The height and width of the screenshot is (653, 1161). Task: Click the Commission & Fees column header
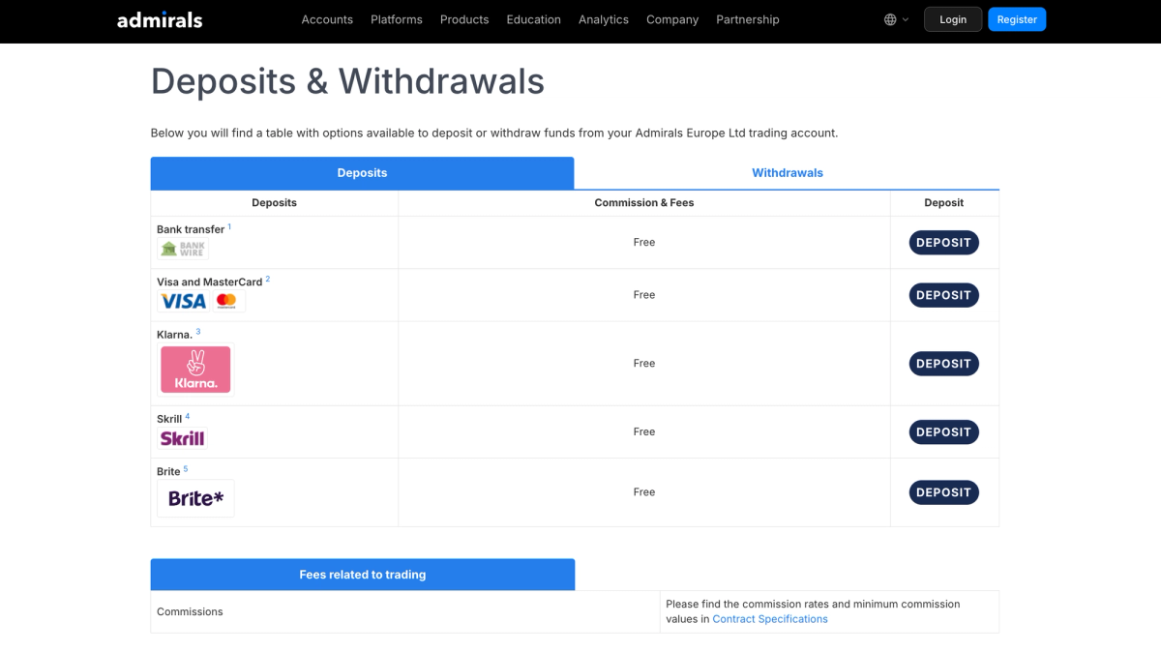tap(644, 203)
